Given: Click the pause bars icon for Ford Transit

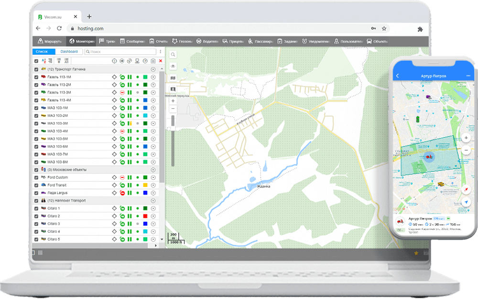Looking at the screenshot, I should [130, 185].
